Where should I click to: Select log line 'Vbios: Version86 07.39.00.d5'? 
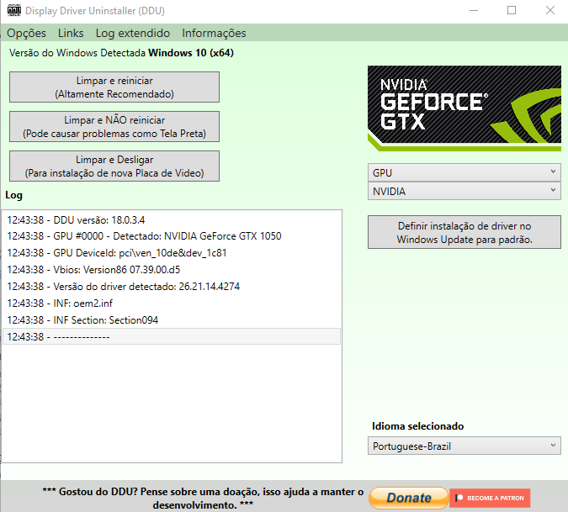172,270
